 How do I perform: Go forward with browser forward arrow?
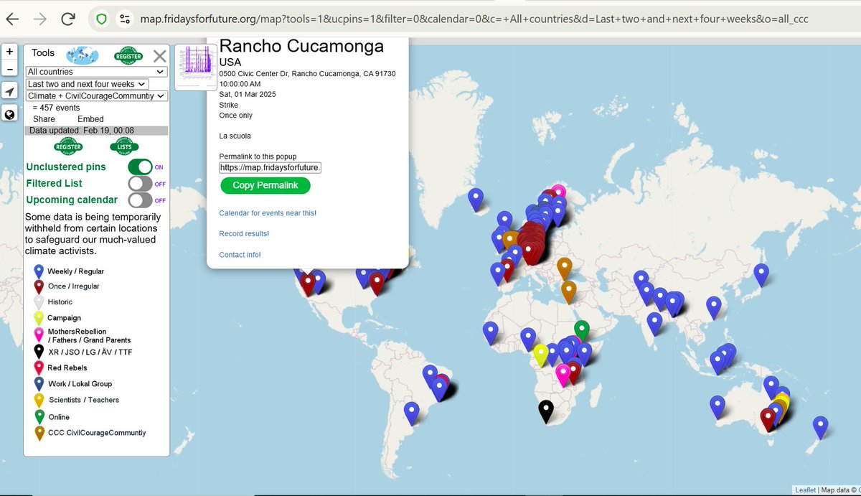point(41,19)
